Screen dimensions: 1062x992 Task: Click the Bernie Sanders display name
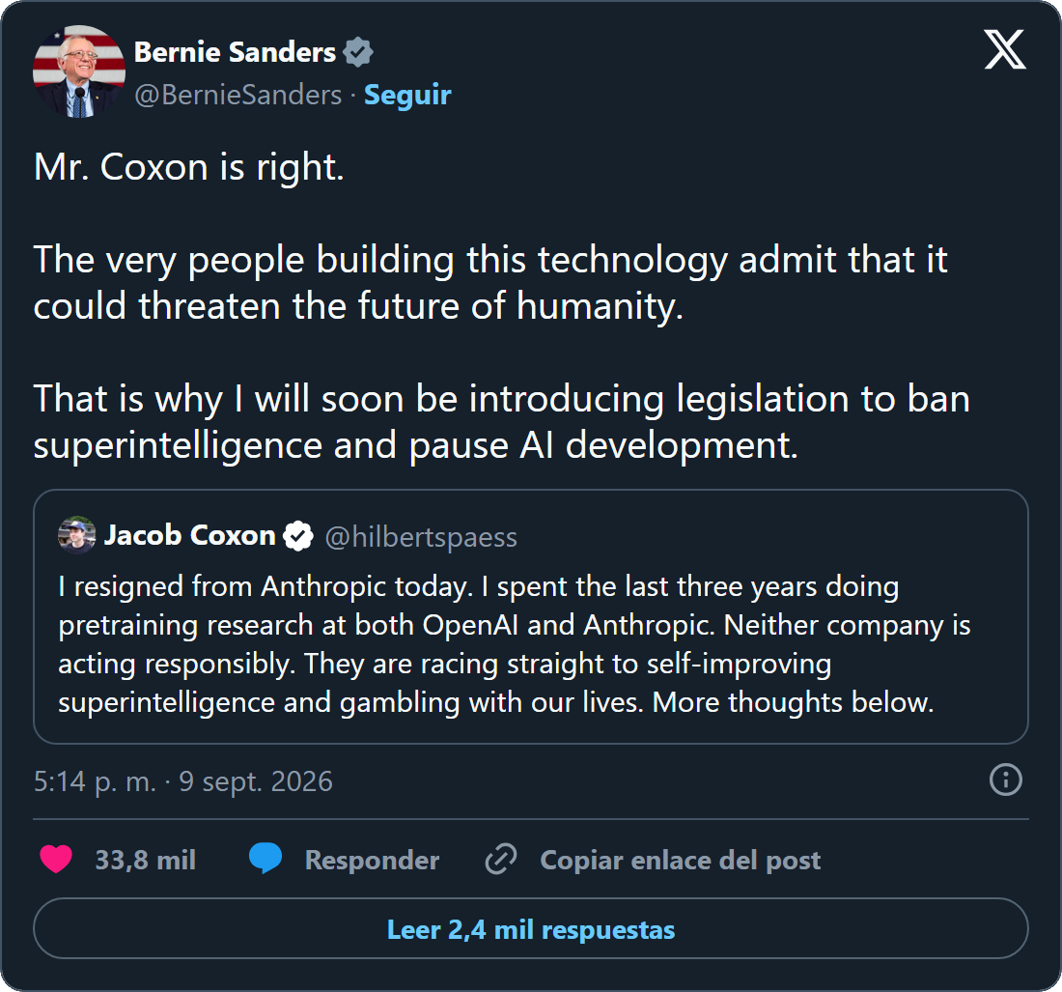point(235,52)
